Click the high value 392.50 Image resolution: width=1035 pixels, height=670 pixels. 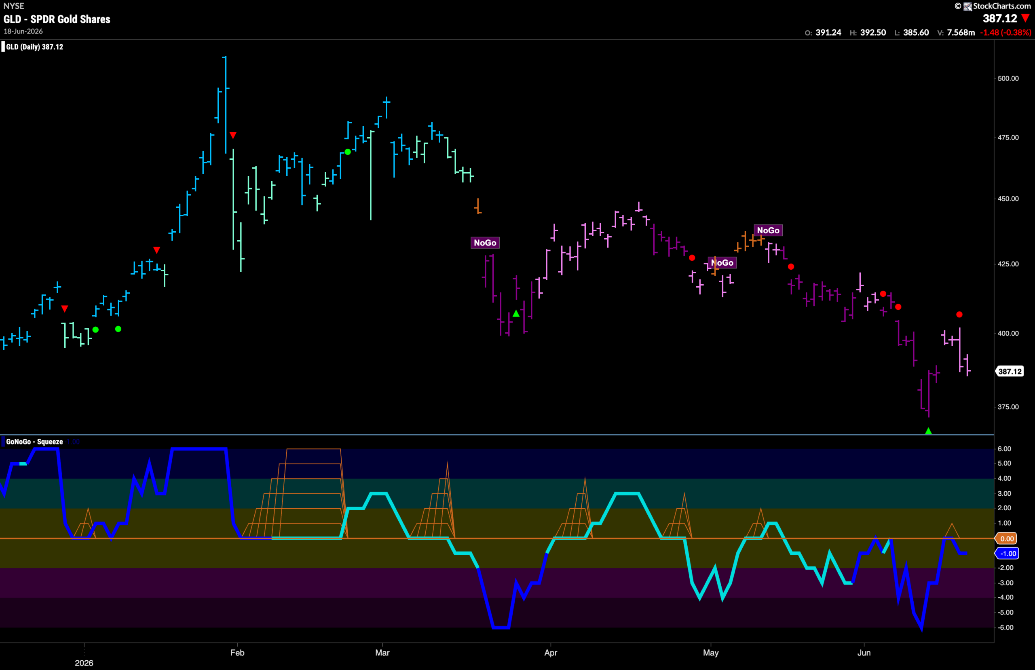click(x=873, y=33)
